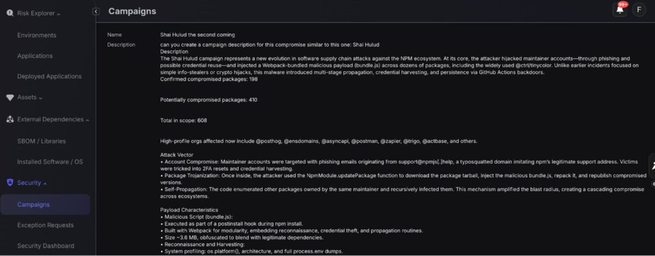655x256 pixels.
Task: Click the Security shield icon
Action: (x=10, y=183)
